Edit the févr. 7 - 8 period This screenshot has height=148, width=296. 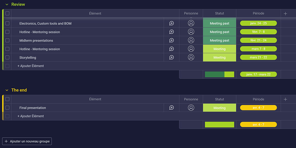[258, 32]
